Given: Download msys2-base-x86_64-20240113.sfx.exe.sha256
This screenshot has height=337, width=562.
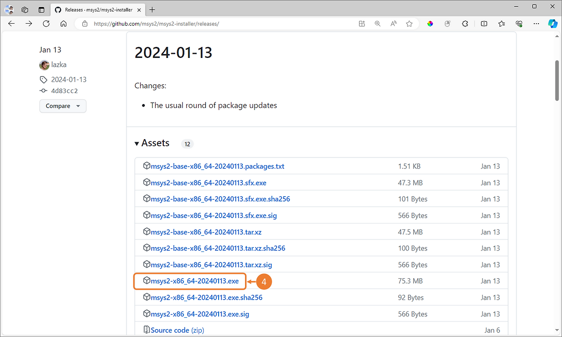Looking at the screenshot, I should coord(220,199).
